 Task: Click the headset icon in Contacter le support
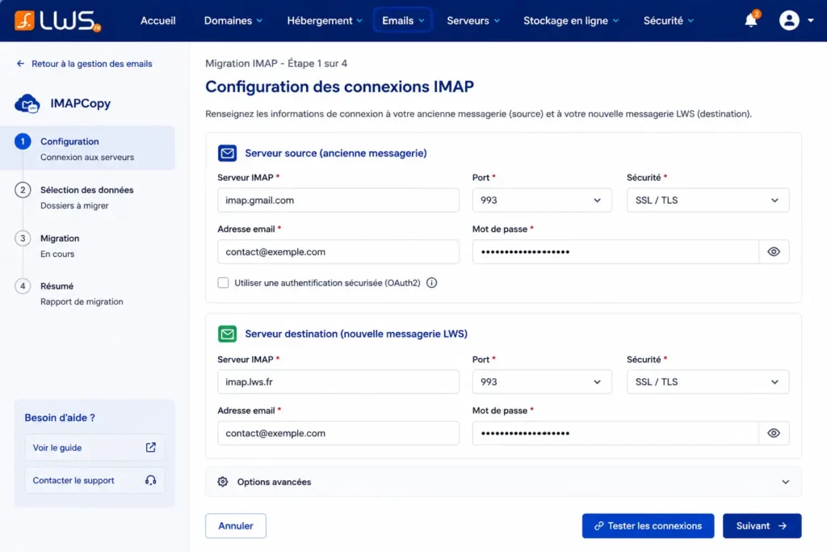pos(151,480)
